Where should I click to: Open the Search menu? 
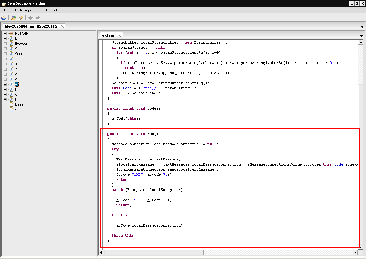(x=43, y=10)
